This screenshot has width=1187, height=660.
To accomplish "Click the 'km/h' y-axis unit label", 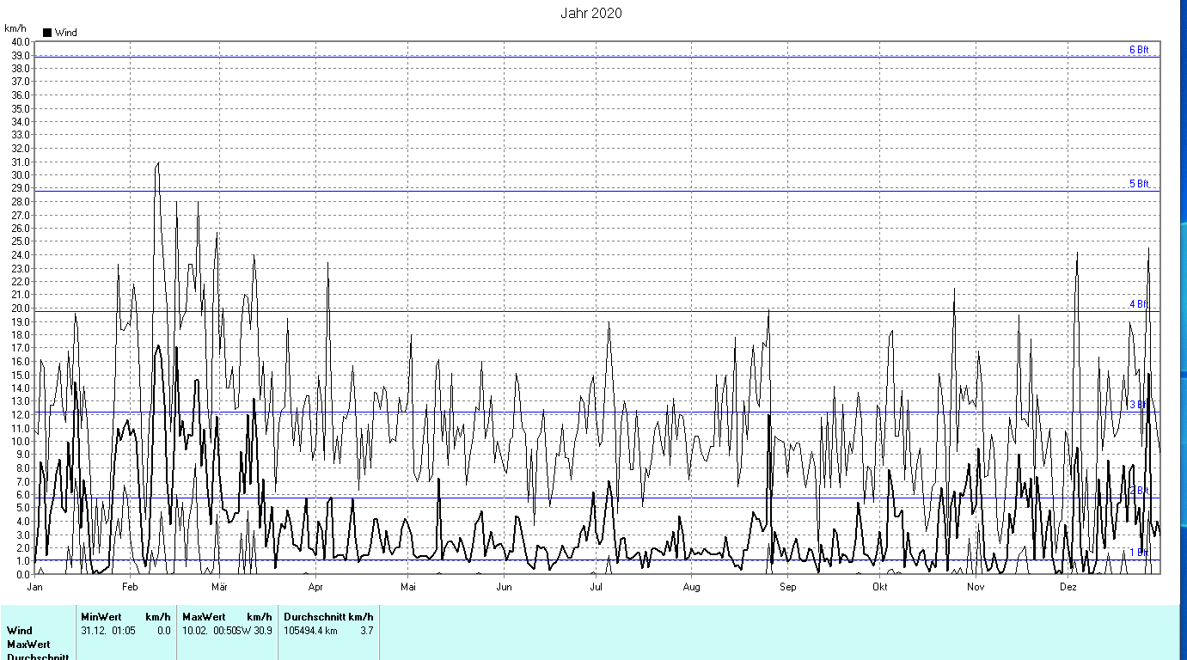I will [15, 28].
